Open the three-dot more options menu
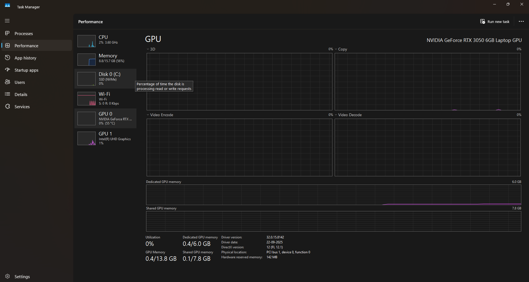 [x=521, y=22]
